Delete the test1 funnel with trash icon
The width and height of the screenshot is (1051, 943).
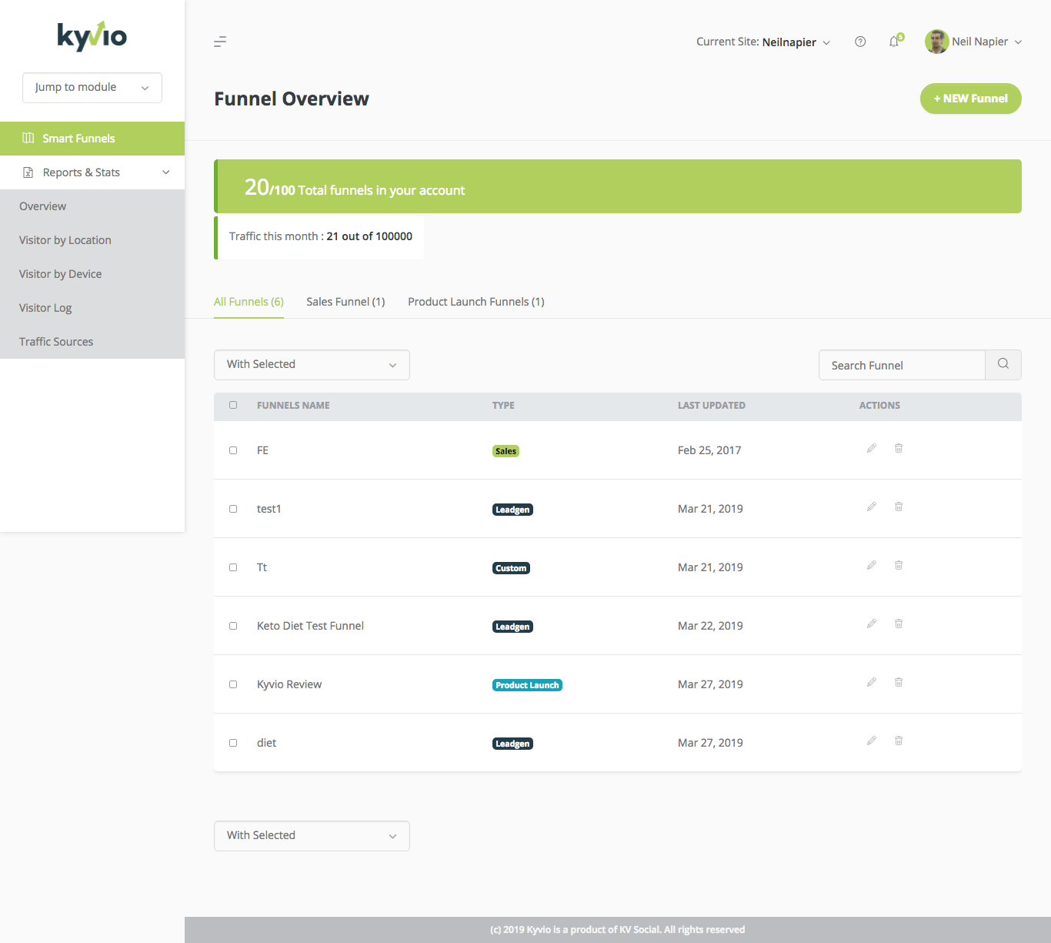click(899, 507)
